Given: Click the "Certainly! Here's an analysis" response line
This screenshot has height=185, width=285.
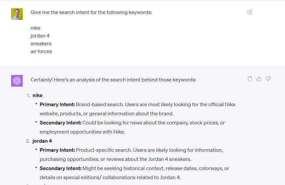Looking at the screenshot, I should click(113, 80).
